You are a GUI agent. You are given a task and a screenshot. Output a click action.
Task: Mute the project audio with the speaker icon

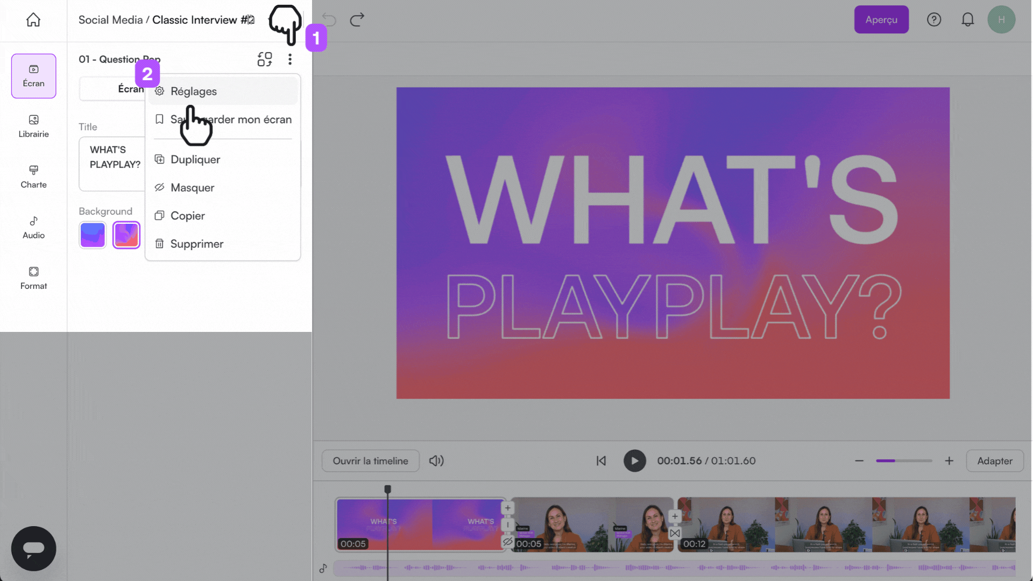click(x=436, y=460)
